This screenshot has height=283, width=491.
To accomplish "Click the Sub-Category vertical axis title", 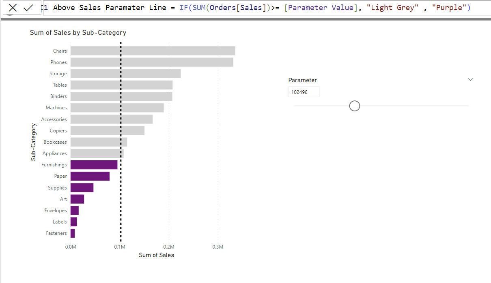I will coord(34,142).
